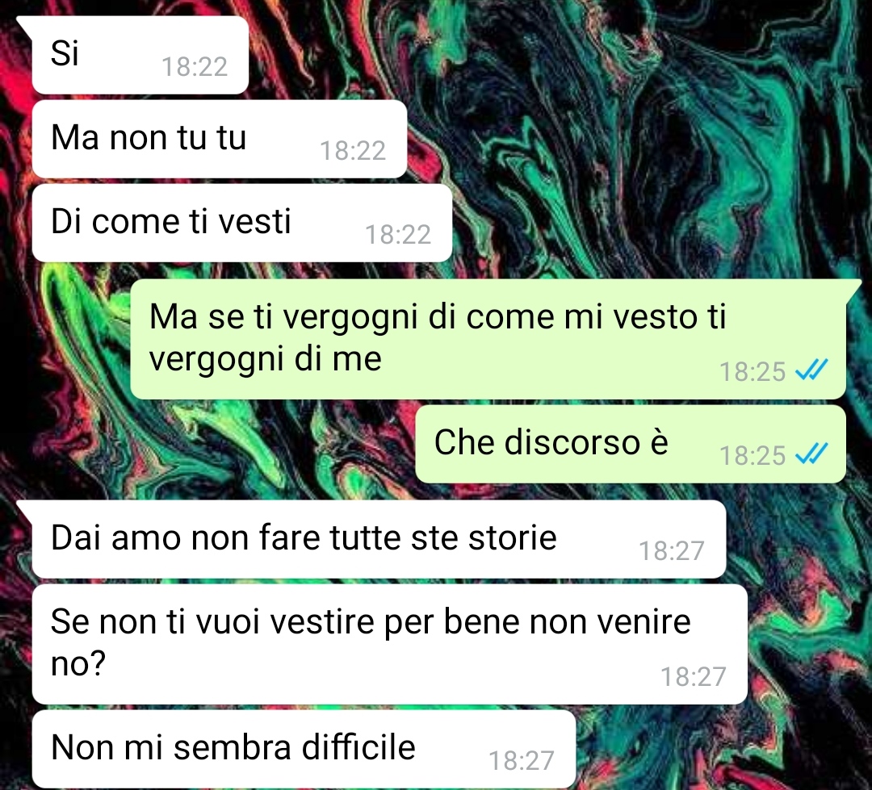Select the green 'Ma se ti vergogni' message
This screenshot has height=790, width=872.
pyautogui.click(x=488, y=339)
